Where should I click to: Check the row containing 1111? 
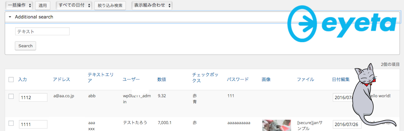(x=11, y=123)
